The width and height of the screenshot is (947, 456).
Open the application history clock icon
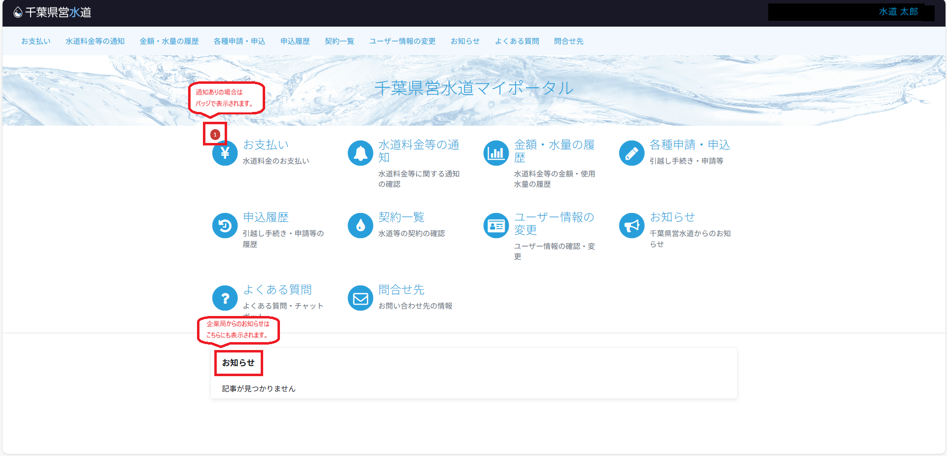[225, 226]
